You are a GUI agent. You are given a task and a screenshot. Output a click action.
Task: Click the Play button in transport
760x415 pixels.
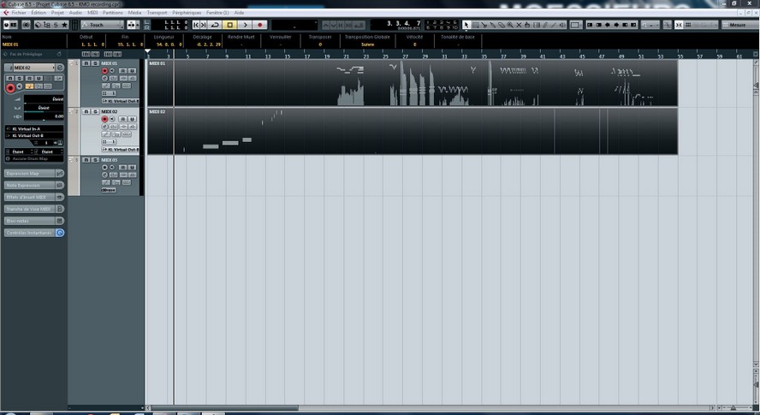coord(245,25)
